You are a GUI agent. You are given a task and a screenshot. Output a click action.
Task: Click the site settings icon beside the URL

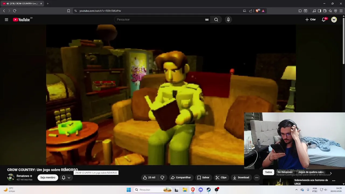(x=75, y=11)
